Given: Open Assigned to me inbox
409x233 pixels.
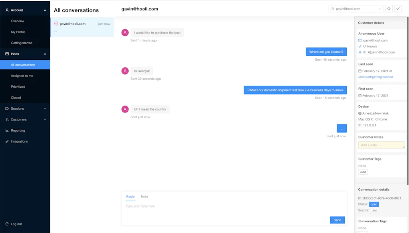Looking at the screenshot, I should point(22,76).
